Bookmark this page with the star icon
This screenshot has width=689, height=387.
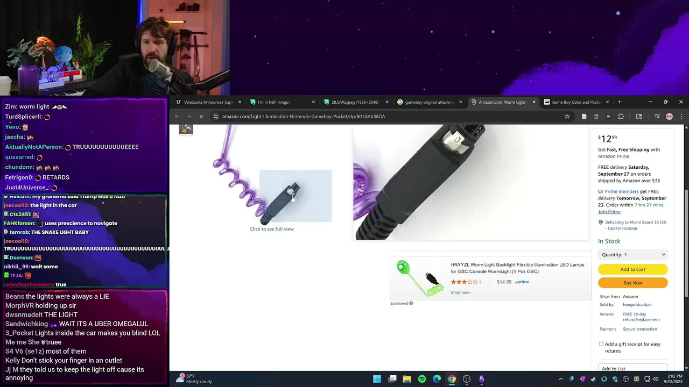coord(567,116)
